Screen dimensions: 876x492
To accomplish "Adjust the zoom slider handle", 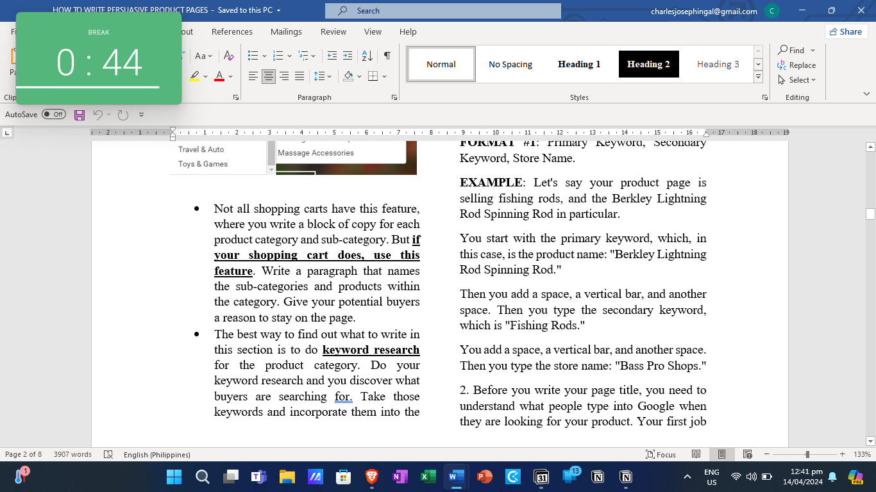I will [807, 454].
